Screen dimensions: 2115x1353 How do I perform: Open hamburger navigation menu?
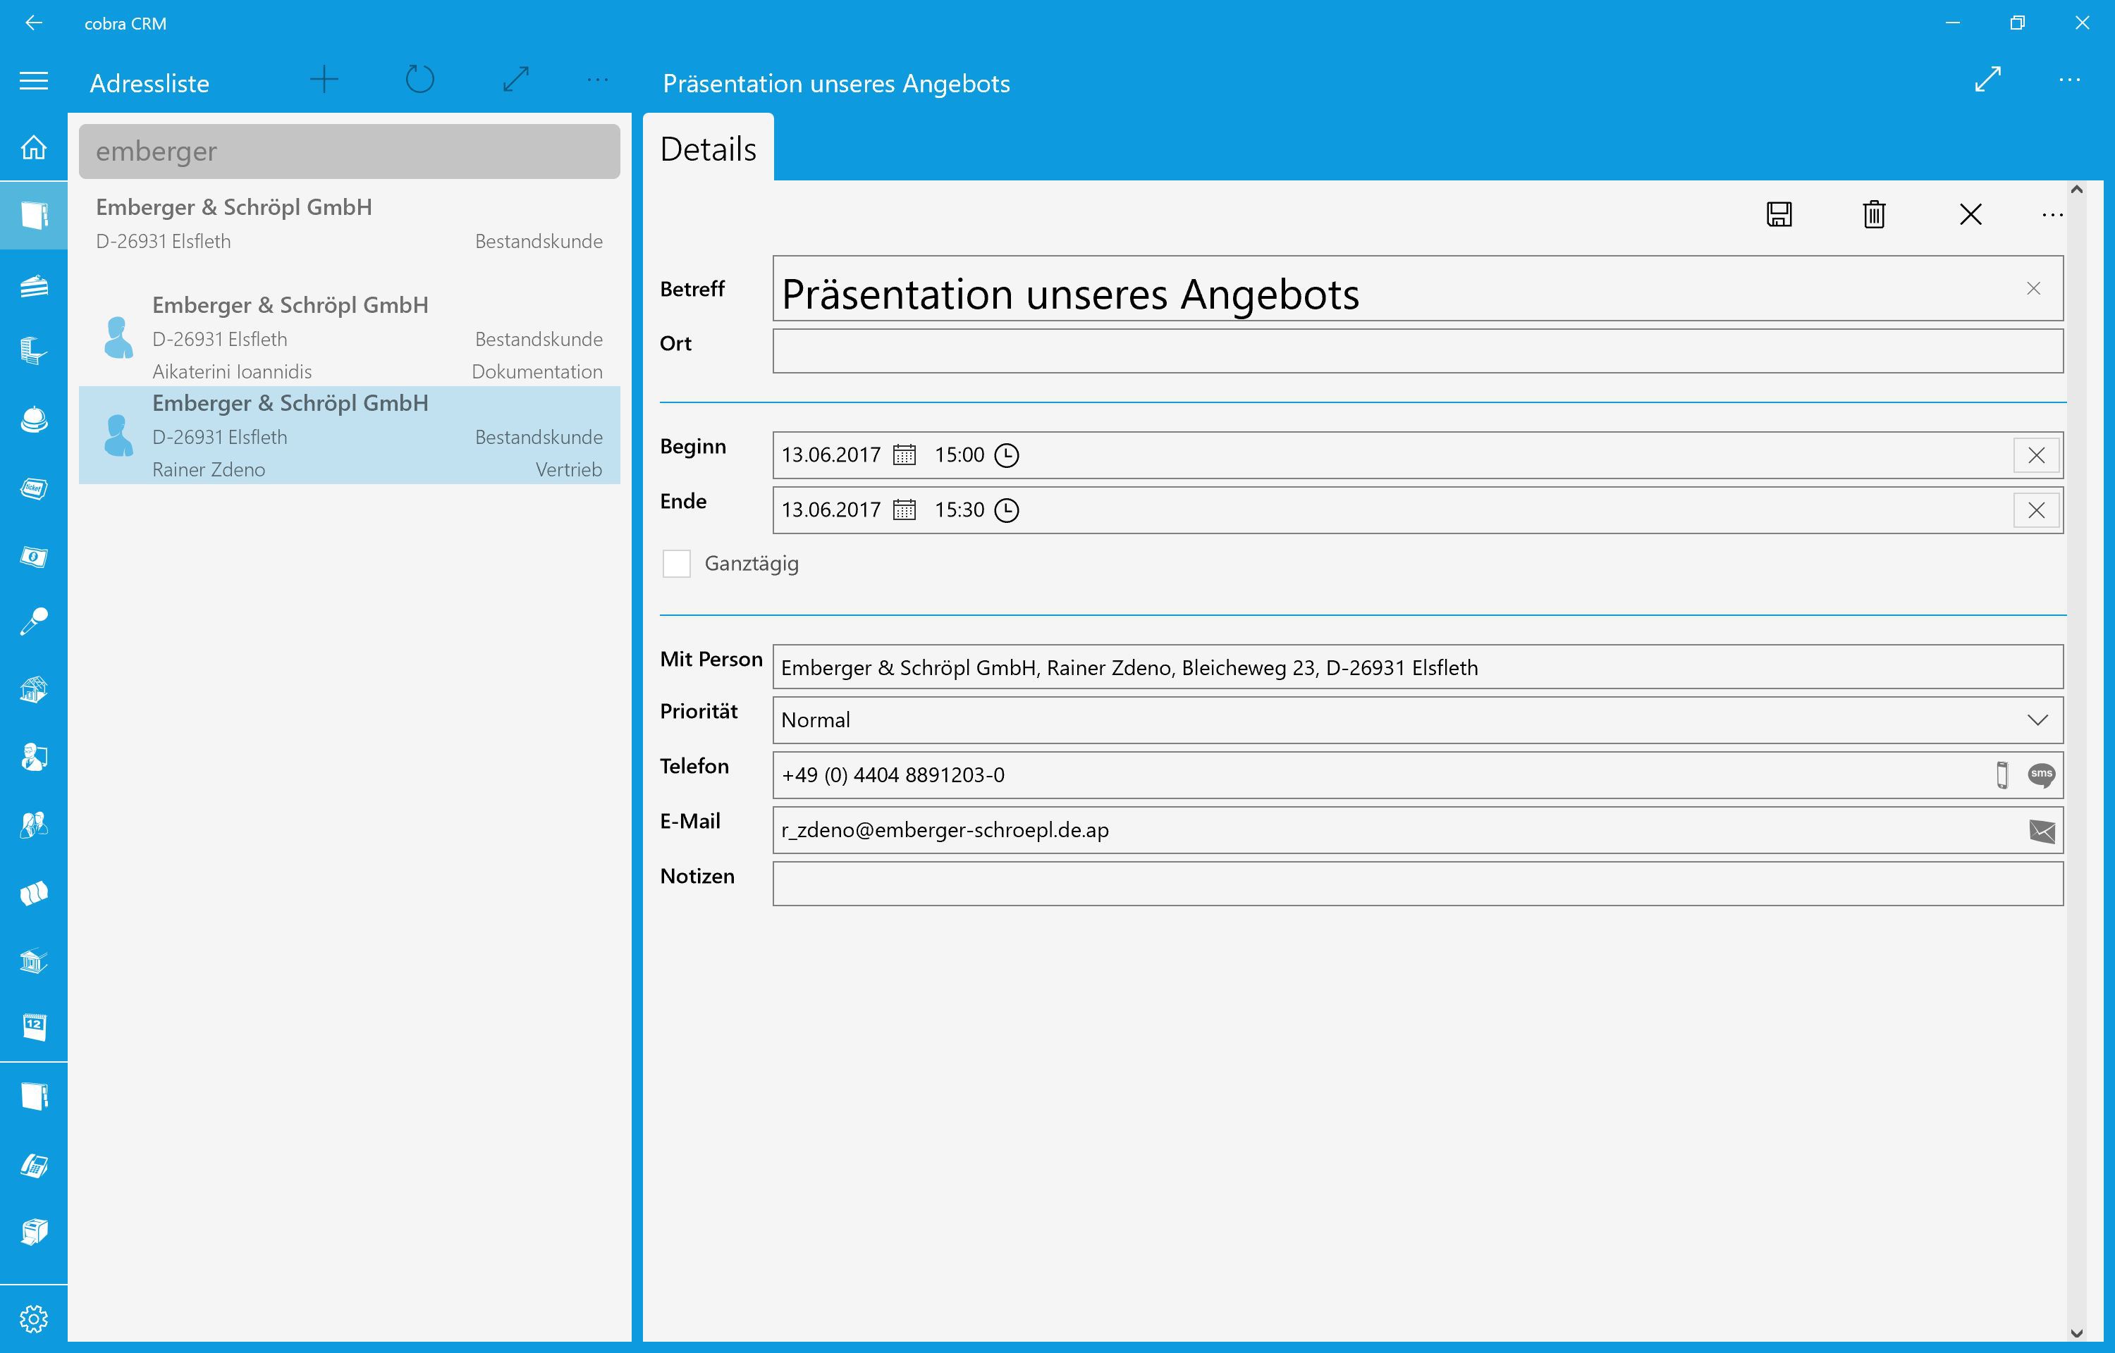[x=33, y=82]
